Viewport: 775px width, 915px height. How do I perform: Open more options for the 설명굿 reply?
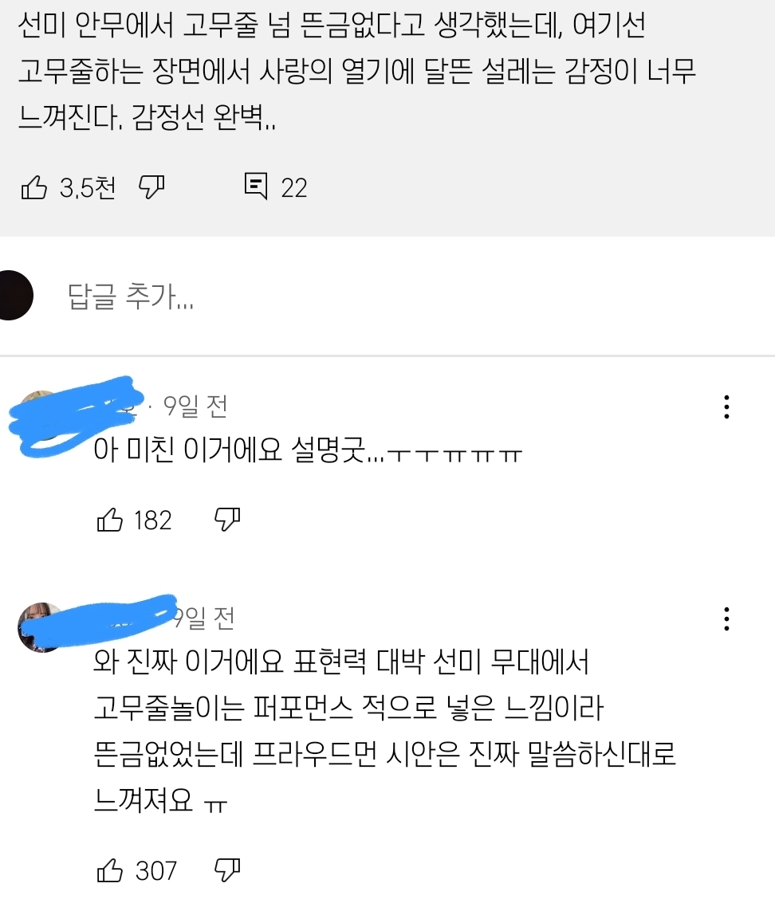click(x=726, y=406)
